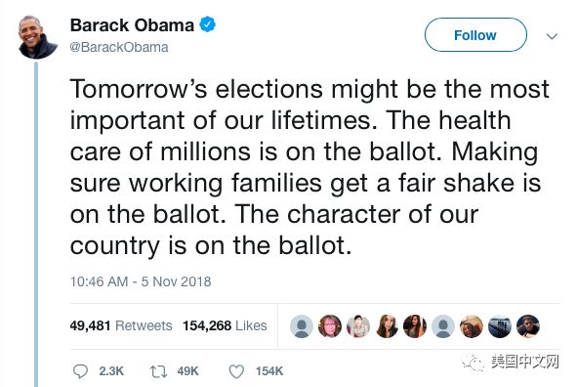View the 49,481 Retweets list

click(121, 325)
